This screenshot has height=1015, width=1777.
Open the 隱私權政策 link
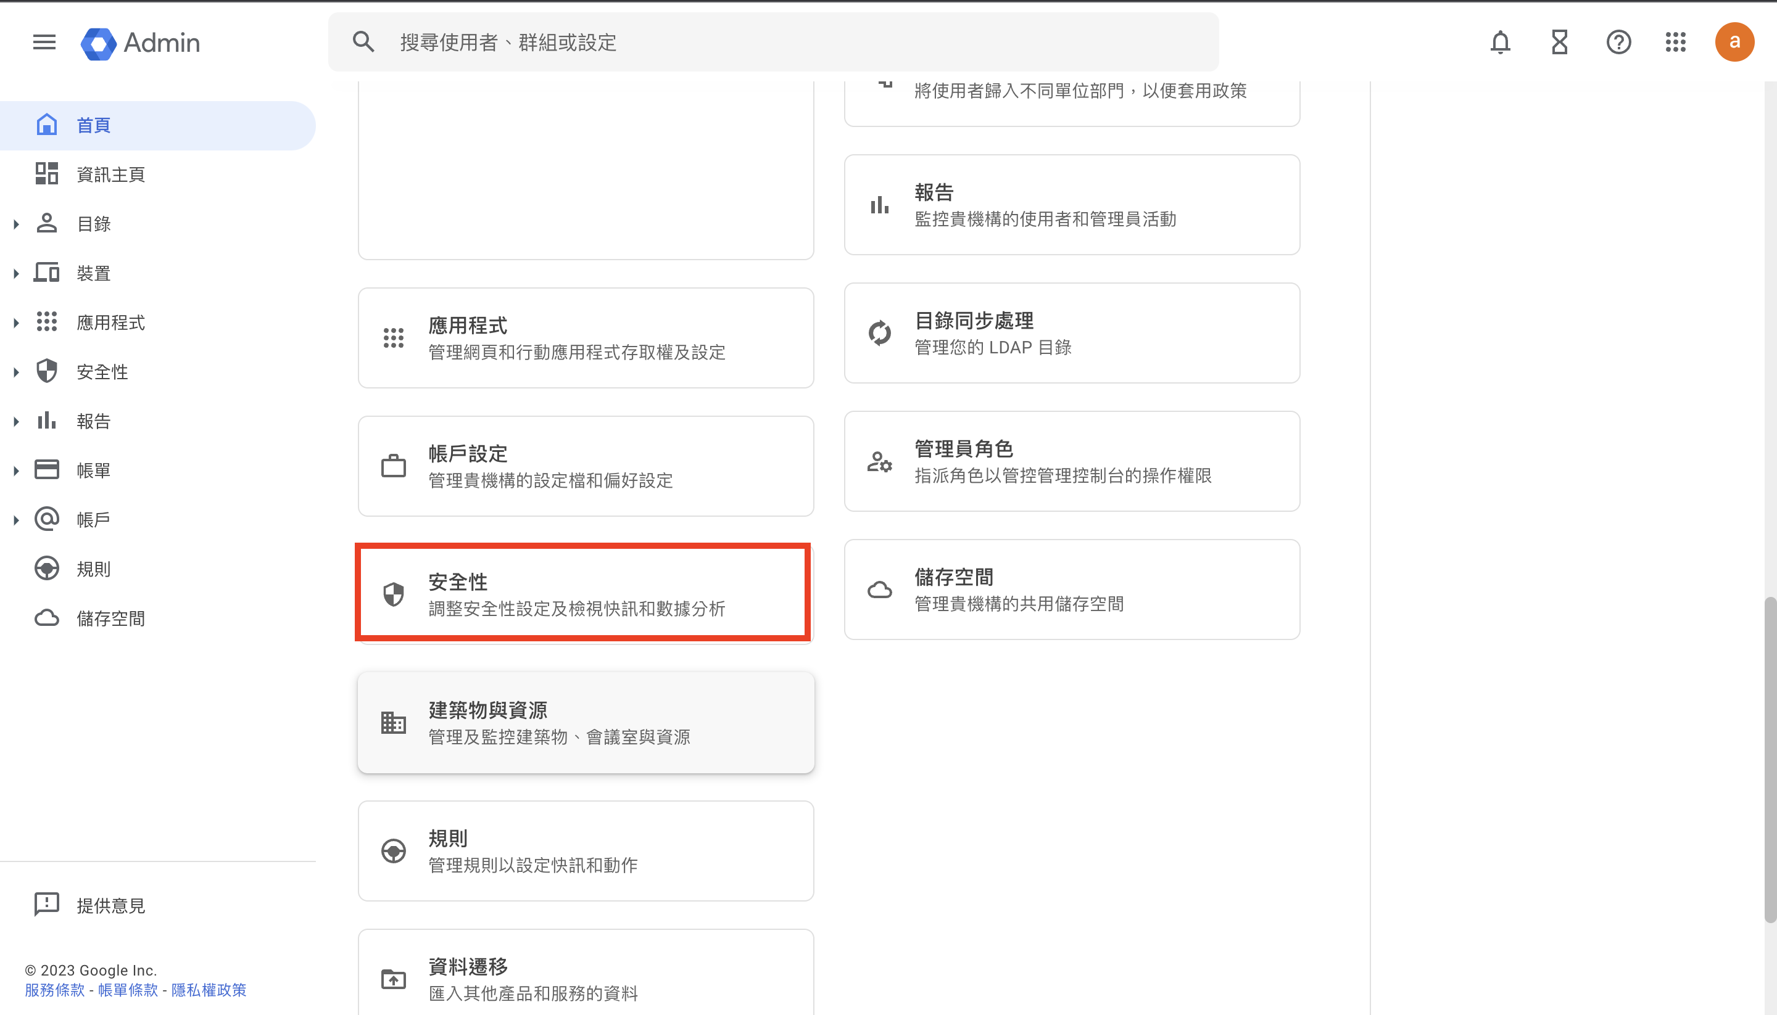209,990
